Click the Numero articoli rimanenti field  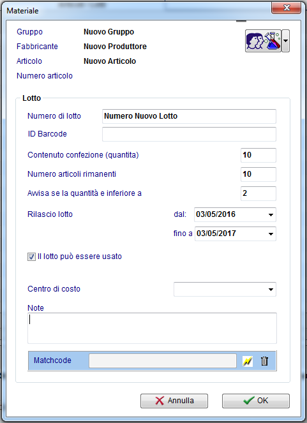[x=258, y=174]
